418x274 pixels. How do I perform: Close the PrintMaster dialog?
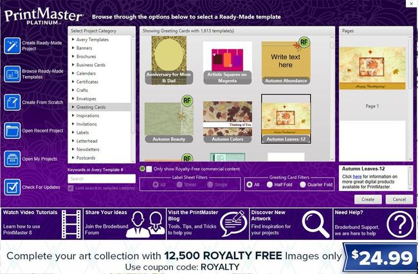pos(410,4)
